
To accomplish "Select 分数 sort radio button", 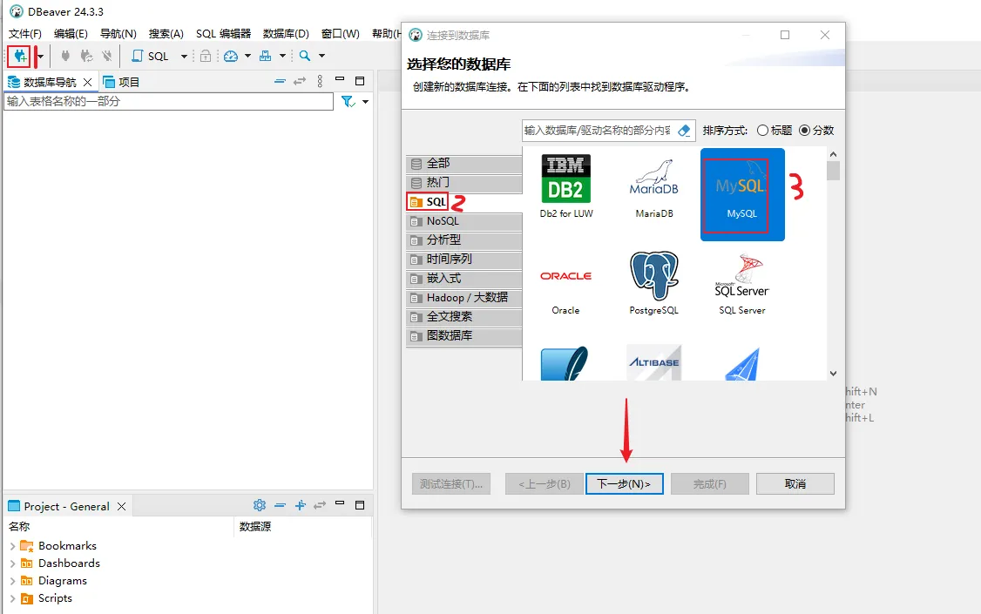I will click(x=804, y=130).
